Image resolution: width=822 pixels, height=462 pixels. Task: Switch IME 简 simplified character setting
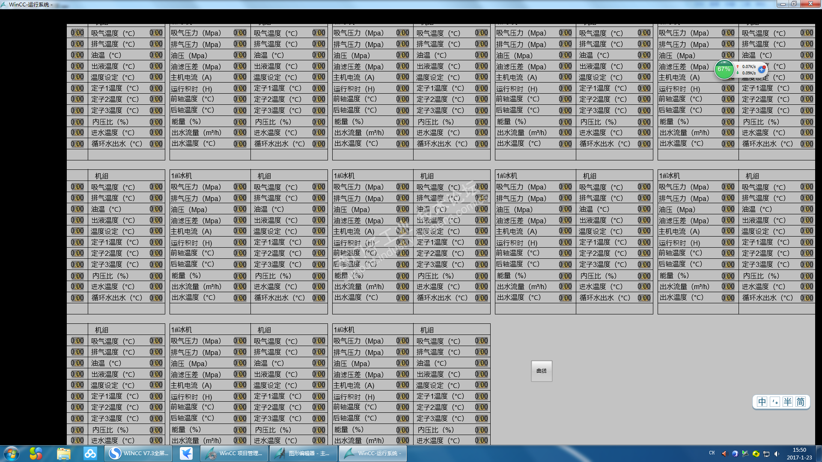tap(801, 402)
